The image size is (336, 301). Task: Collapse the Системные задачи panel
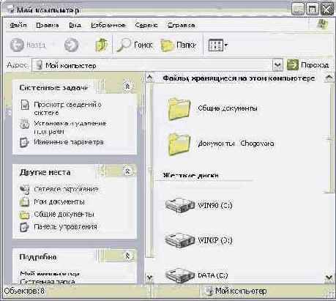pos(127,86)
